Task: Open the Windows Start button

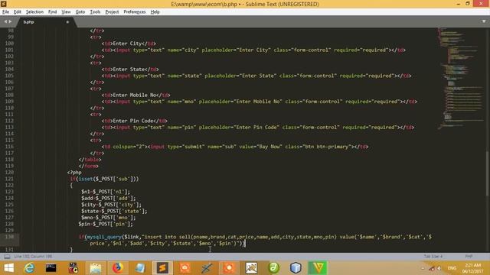Action: coord(8,268)
